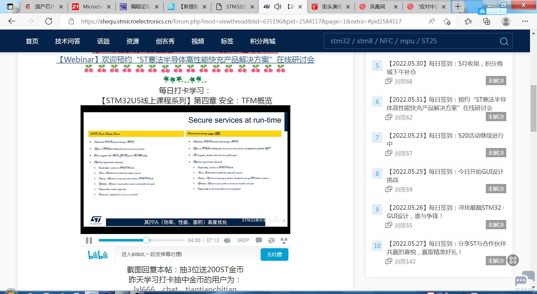Toggle the danmaku comment icon
Screen dimensions: 537x294
pyautogui.click(x=259, y=240)
